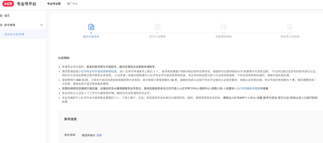Open 专业号认证/年审 sidebar item
The width and height of the screenshot is (323, 143).
coord(14,34)
